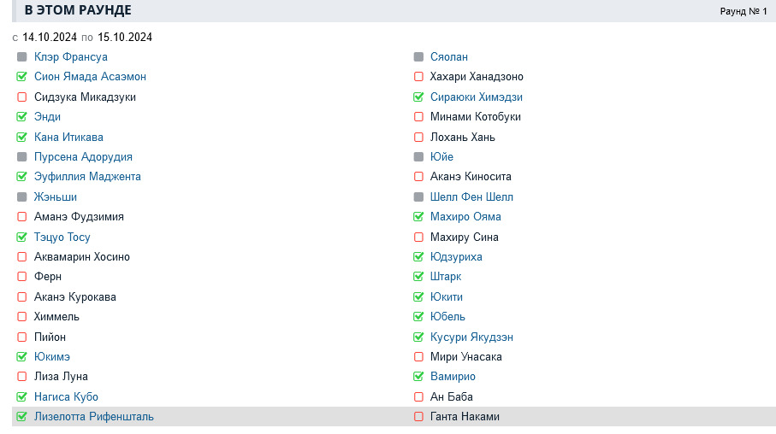Viewport: 776px width, 434px height.
Task: Open the Сион Ямада Асаэмон link
Action: pyautogui.click(x=90, y=77)
